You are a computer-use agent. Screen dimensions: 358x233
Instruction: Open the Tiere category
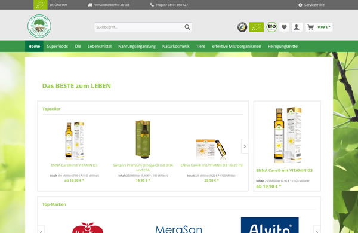[200, 46]
